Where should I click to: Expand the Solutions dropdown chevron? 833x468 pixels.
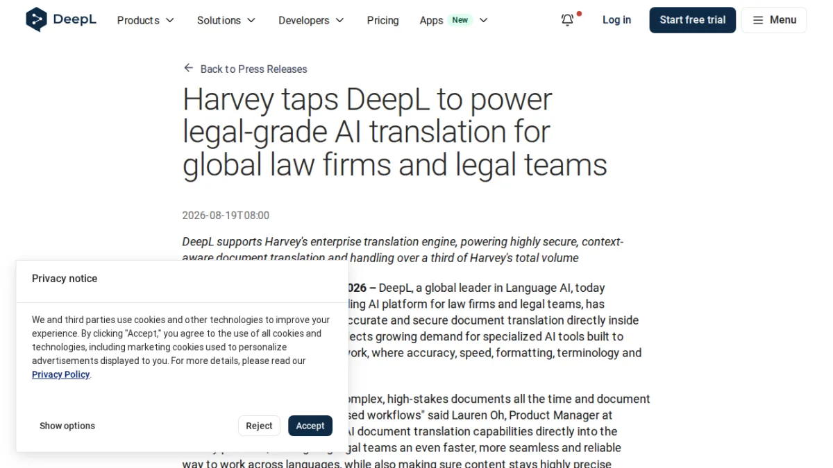click(251, 21)
